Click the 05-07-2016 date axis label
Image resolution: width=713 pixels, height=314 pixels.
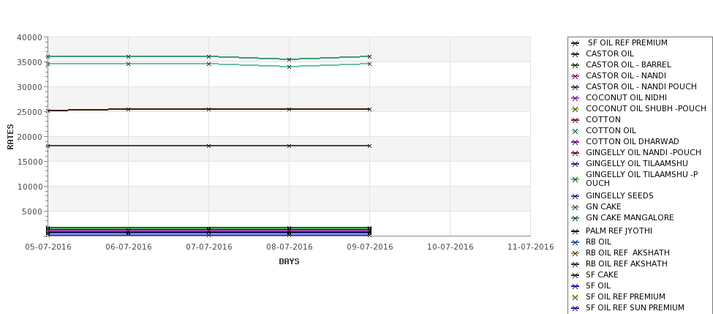(x=48, y=247)
